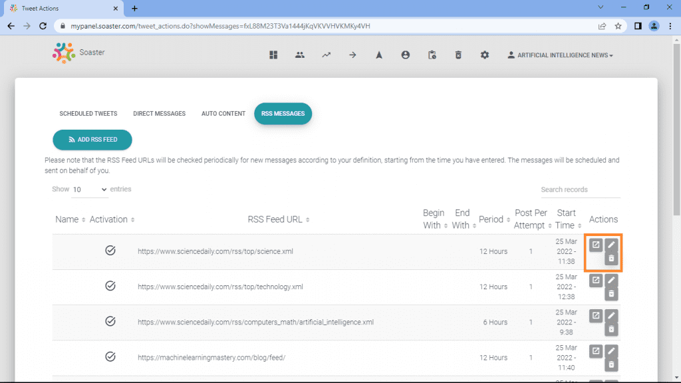Screen dimensions: 681x383
Task: Edit the science.xml RSS feed with pencil icon
Action: click(x=611, y=245)
